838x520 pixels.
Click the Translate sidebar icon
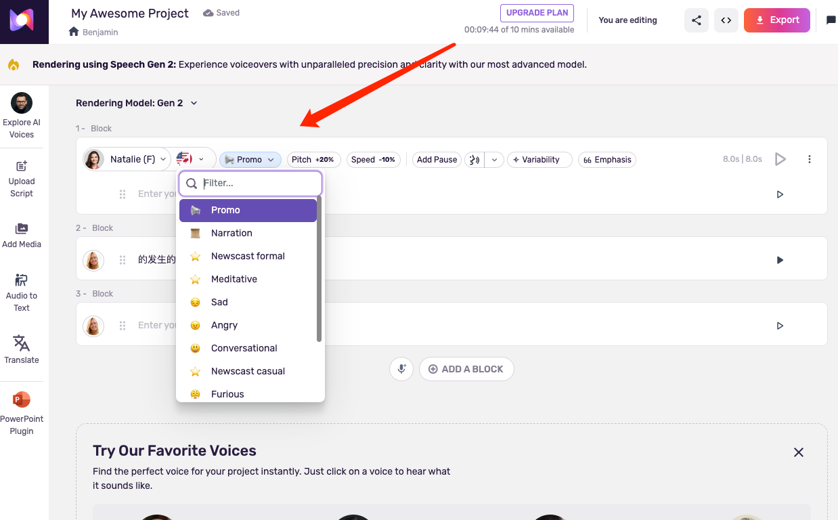(x=22, y=349)
